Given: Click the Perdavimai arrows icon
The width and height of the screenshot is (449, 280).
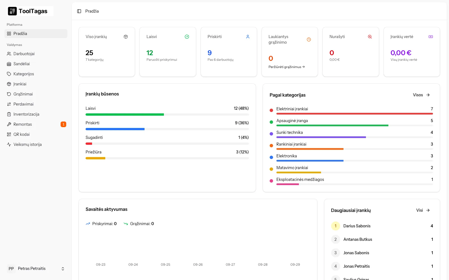Looking at the screenshot, I should (x=9, y=104).
